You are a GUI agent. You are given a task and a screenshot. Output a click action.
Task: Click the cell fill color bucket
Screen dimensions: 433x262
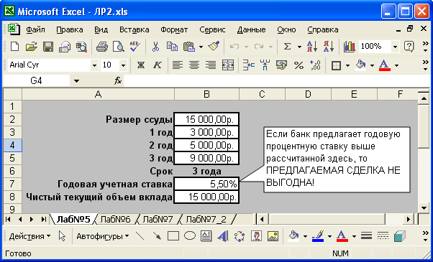(x=360, y=65)
